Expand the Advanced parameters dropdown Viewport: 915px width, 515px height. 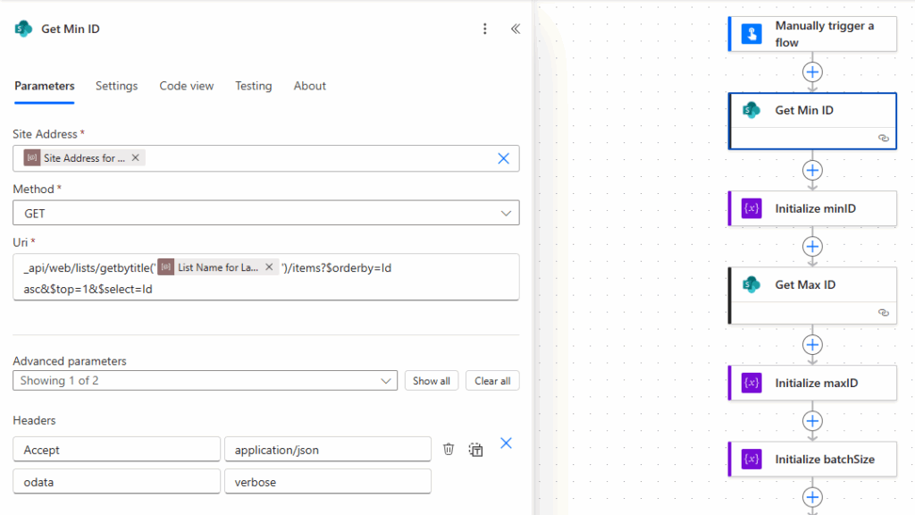click(205, 381)
